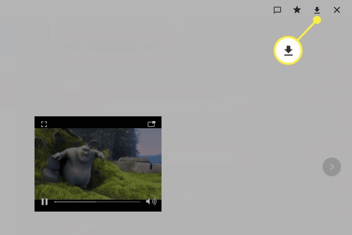This screenshot has height=235, width=352.
Task: Pop the video out into separate window
Action: [151, 124]
